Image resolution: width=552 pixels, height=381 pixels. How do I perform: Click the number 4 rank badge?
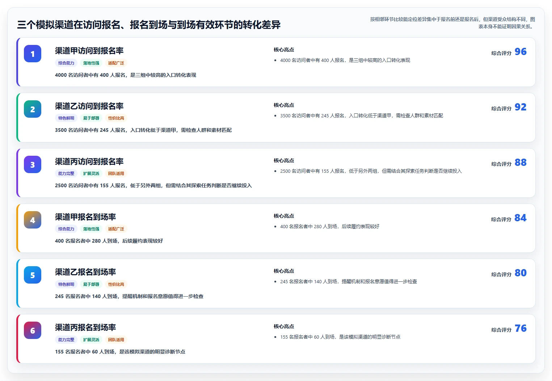tap(33, 220)
